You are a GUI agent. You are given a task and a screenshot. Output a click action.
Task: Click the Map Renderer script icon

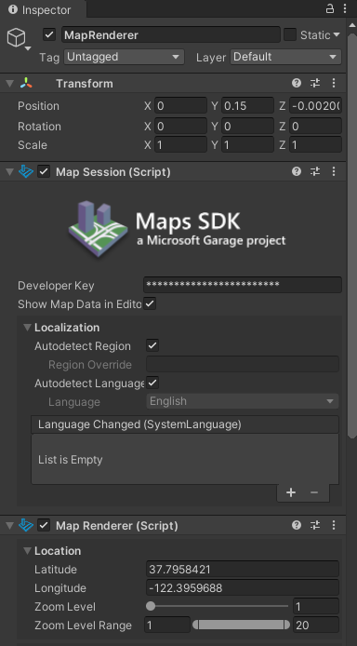26,525
